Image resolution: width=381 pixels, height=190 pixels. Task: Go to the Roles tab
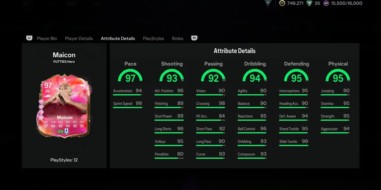177,38
